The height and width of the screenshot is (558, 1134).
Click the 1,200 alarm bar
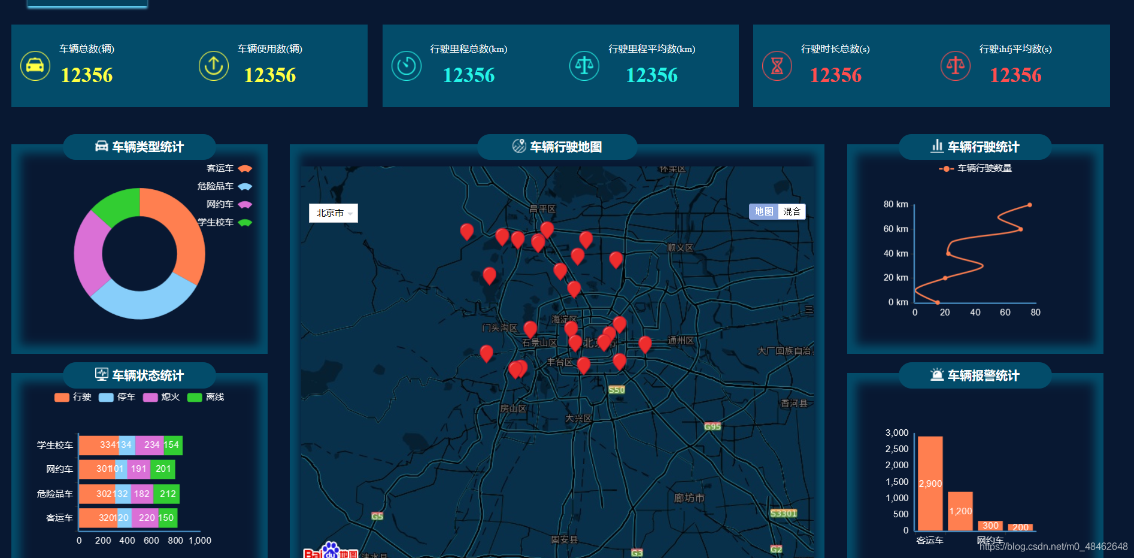pyautogui.click(x=960, y=511)
